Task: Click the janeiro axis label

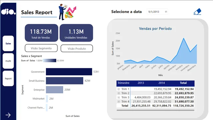Action: click(x=120, y=67)
